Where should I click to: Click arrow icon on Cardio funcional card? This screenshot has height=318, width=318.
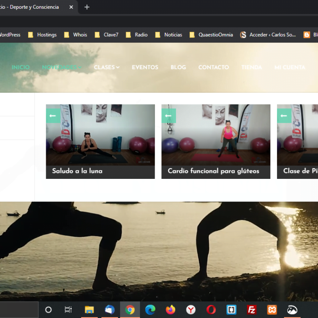[x=169, y=116]
